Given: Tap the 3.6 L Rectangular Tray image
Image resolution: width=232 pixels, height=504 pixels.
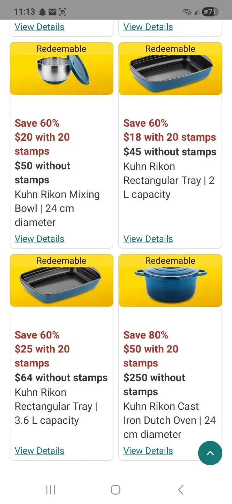Looking at the screenshot, I should click(x=61, y=285).
